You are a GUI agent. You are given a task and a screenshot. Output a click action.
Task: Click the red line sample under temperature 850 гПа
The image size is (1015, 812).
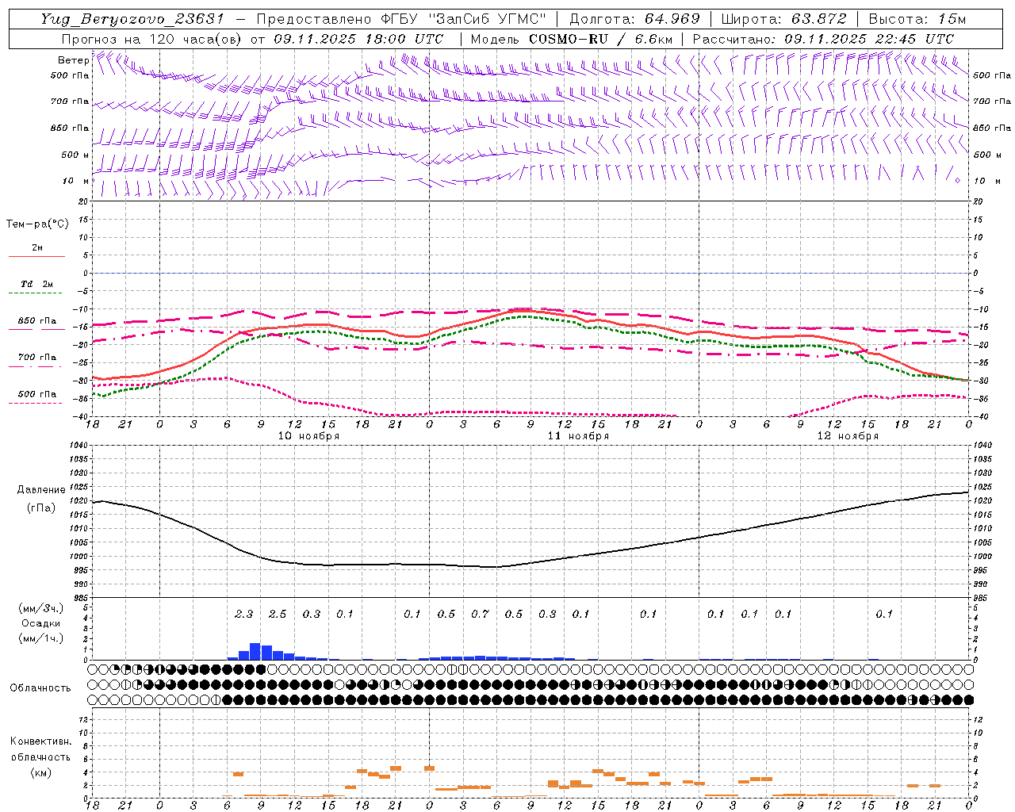pos(36,329)
